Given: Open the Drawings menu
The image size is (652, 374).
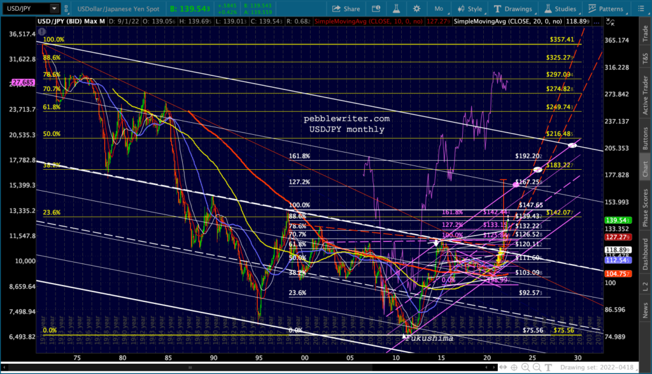Looking at the screenshot, I should click(513, 9).
